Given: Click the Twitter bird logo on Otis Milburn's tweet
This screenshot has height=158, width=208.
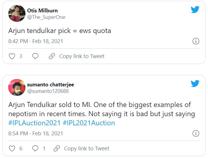Looking at the screenshot, I should [x=195, y=10].
